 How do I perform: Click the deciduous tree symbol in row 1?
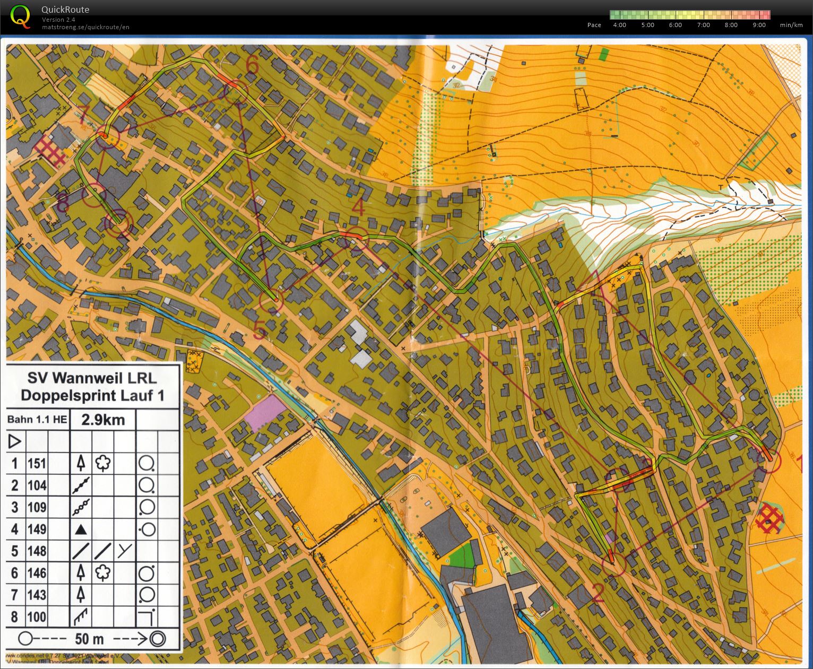102,463
